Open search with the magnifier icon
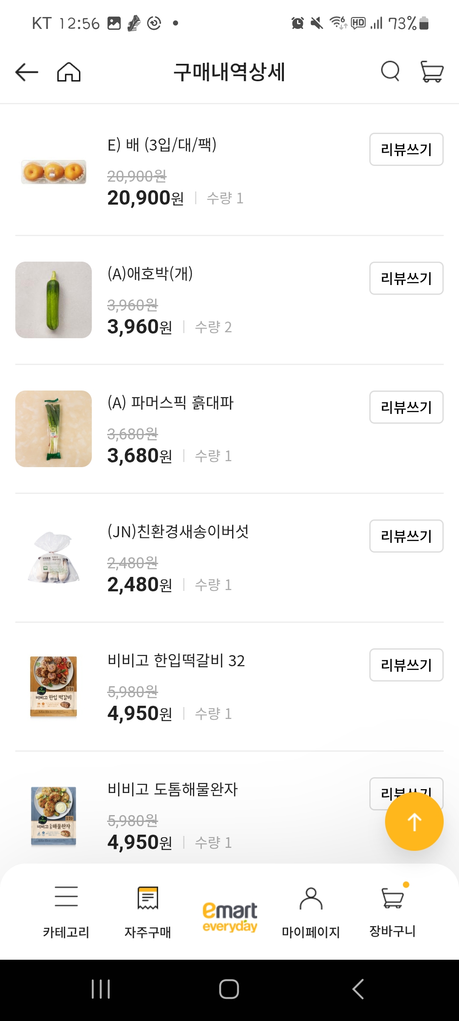The width and height of the screenshot is (459, 1021). click(x=390, y=71)
